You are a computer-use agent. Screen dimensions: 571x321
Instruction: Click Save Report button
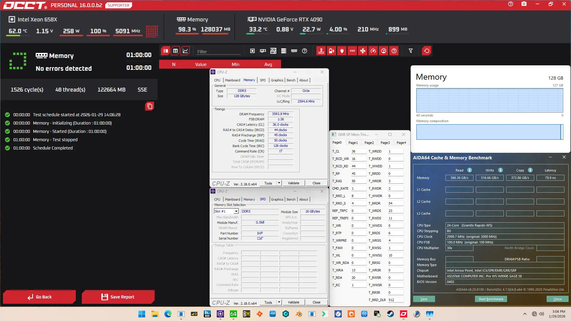[x=118, y=297]
